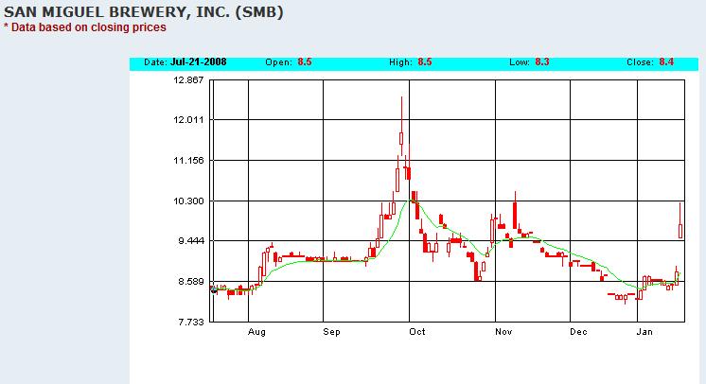Screen dimensions: 706x384
Task: Click the 11.156 y-axis label
Action: [188, 160]
